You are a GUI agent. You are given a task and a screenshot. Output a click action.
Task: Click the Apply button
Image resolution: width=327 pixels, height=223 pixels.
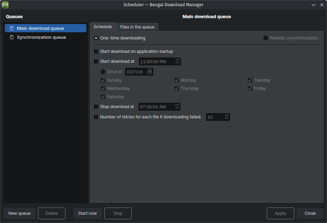[x=281, y=213]
